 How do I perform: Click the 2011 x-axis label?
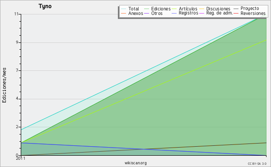point(21,158)
